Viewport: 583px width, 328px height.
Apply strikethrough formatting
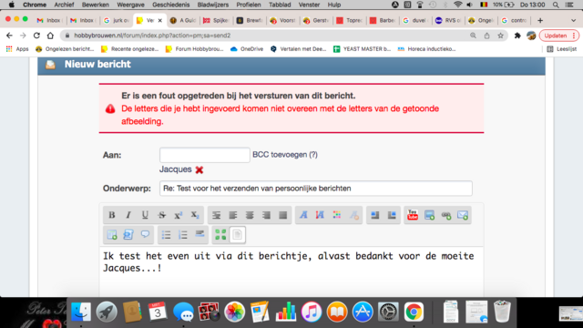162,215
